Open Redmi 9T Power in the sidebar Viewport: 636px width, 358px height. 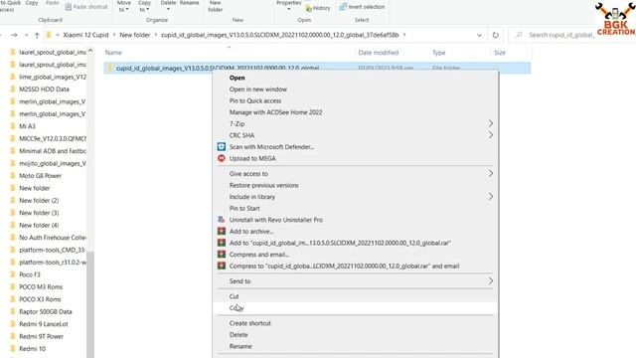[x=41, y=336]
